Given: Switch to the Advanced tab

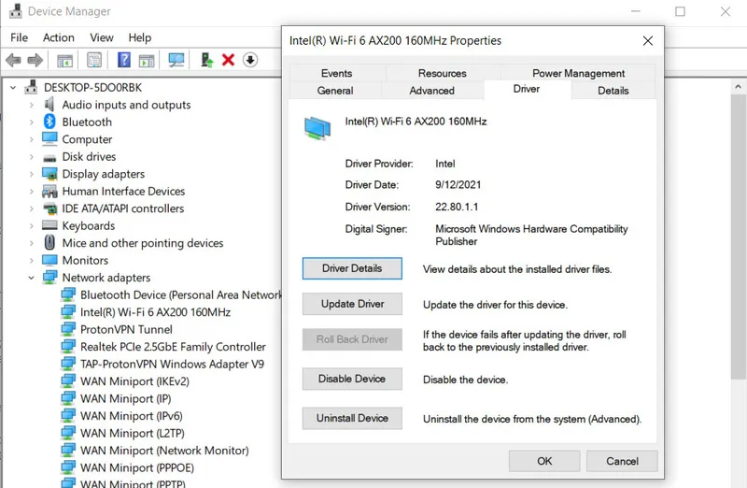Looking at the screenshot, I should click(x=431, y=91).
